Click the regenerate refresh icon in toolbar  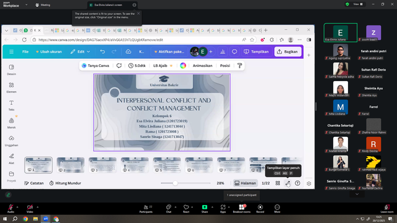pos(119,66)
